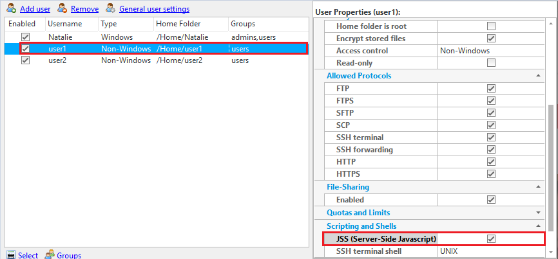Uncheck the SFTP protocol checkbox
Screen dimensions: 558x259
[x=491, y=113]
